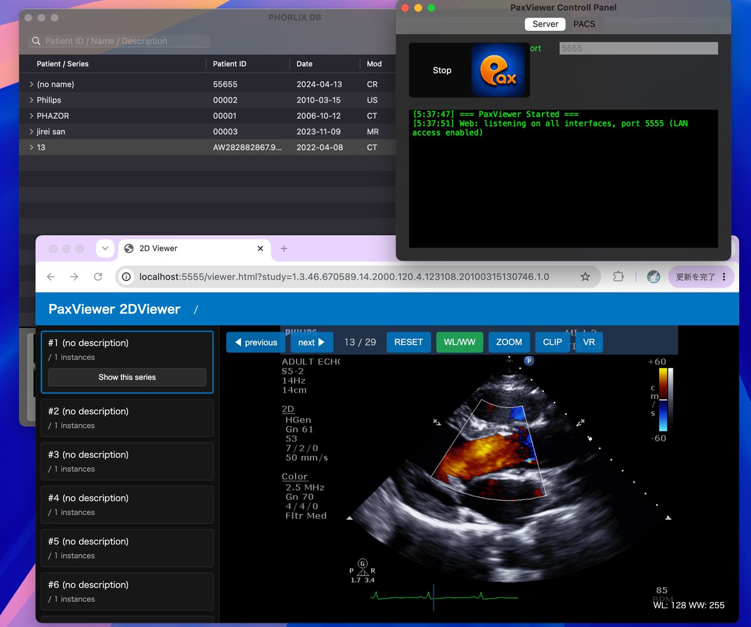Activate the ZOOM tool
Viewport: 751px width, 627px height.
509,342
